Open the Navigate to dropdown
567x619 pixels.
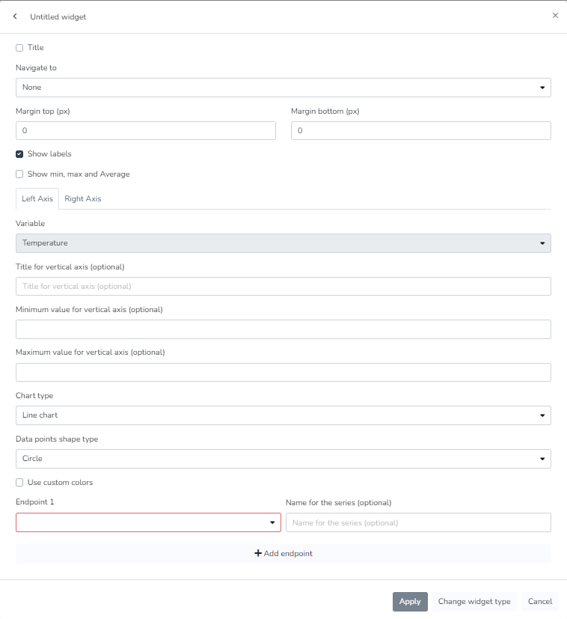coord(283,88)
